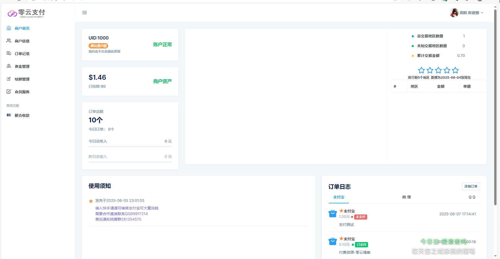Switch to the 微信 order tab

[406, 197]
